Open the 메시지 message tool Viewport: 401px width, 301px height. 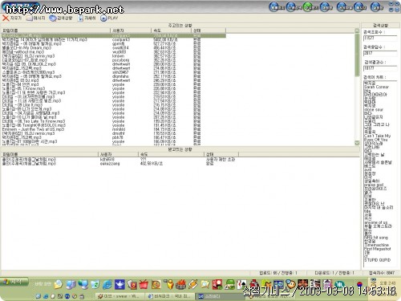[x=36, y=18]
